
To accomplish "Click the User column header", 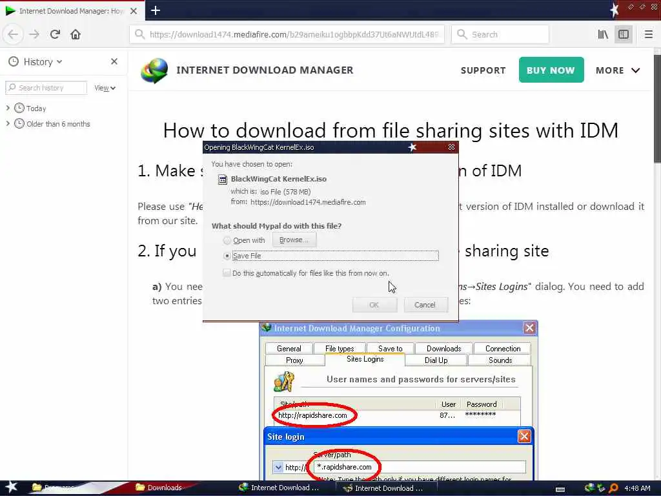I will [448, 404].
